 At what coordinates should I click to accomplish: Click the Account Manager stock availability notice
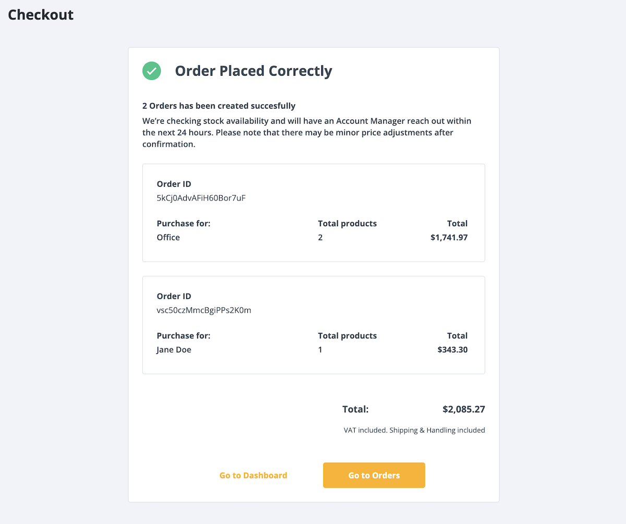(x=307, y=133)
